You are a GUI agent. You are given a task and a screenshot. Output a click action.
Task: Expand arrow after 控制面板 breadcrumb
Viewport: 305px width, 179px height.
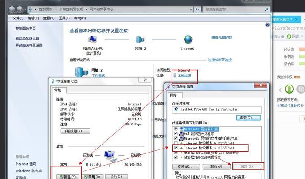tap(56, 9)
